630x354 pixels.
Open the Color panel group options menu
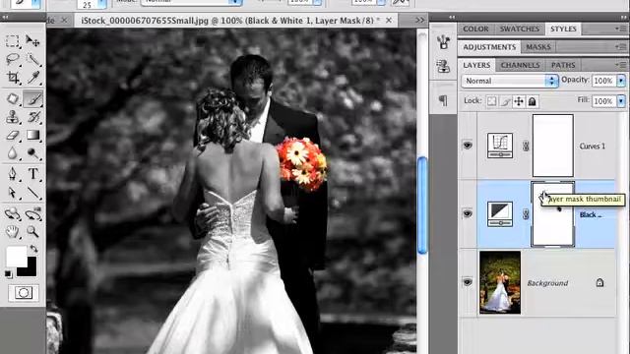621,29
